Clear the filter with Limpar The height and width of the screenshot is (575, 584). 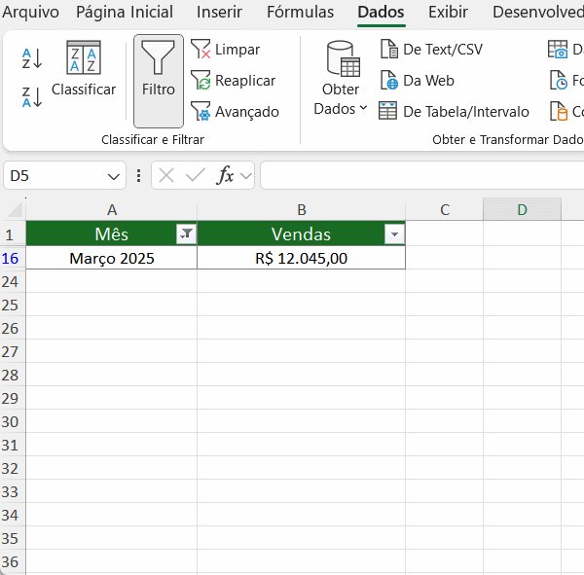point(226,50)
